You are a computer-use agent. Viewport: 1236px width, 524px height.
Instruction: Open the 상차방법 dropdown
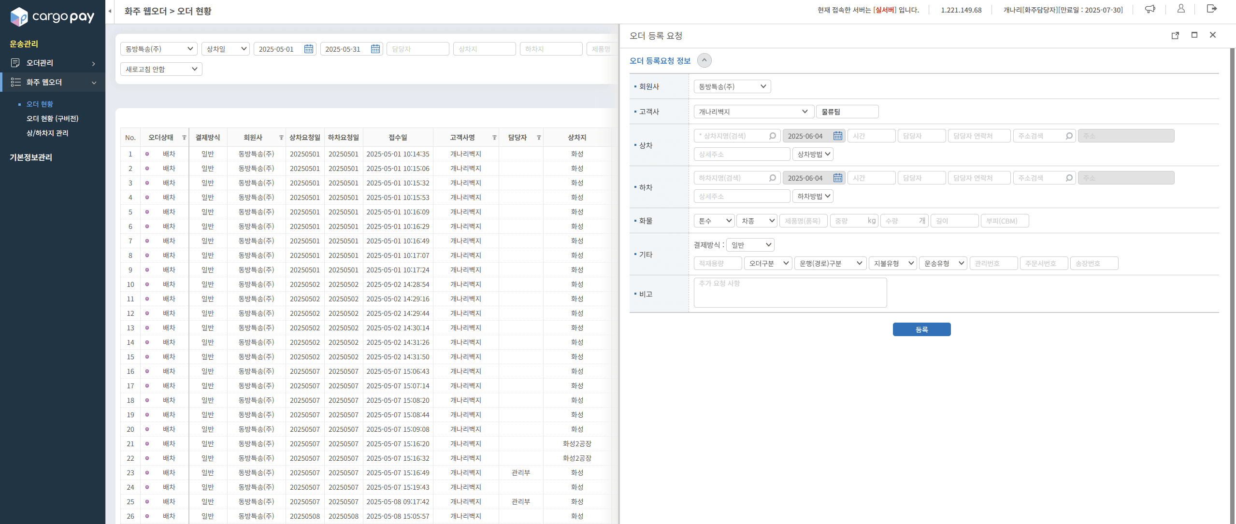pos(813,154)
